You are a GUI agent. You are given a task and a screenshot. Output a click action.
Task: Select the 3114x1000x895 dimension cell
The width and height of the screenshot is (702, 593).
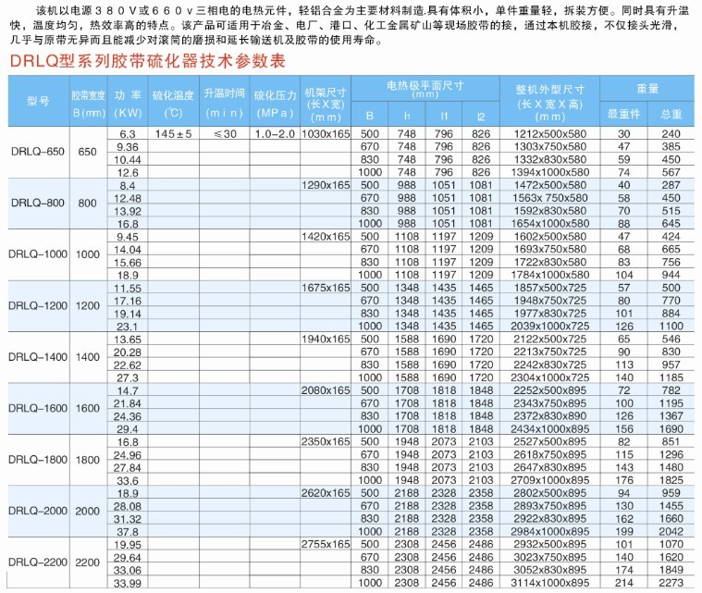tap(548, 584)
